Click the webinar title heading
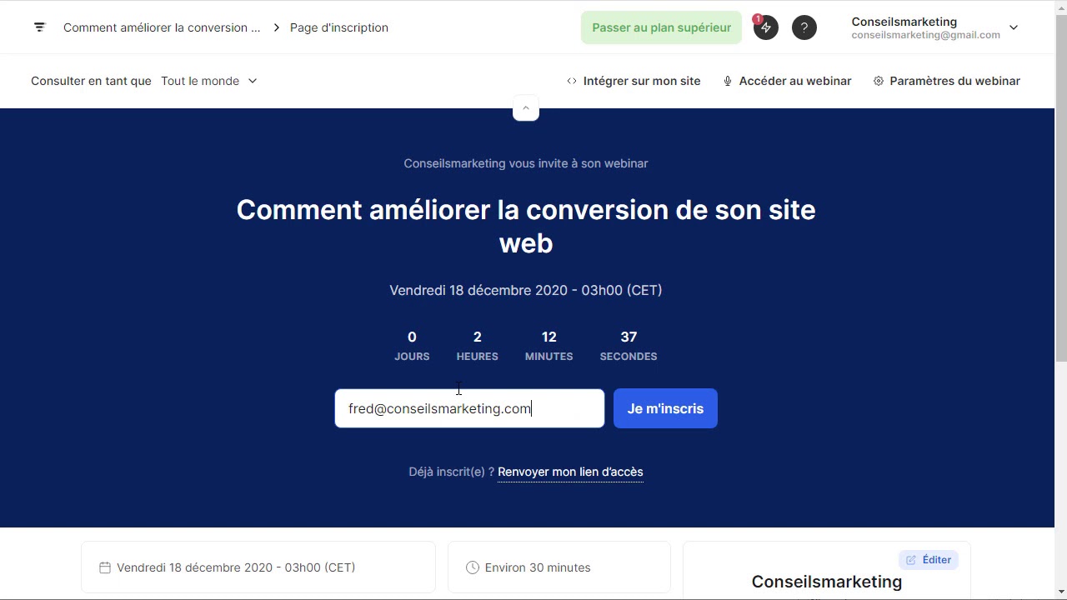The width and height of the screenshot is (1067, 600). (x=526, y=226)
